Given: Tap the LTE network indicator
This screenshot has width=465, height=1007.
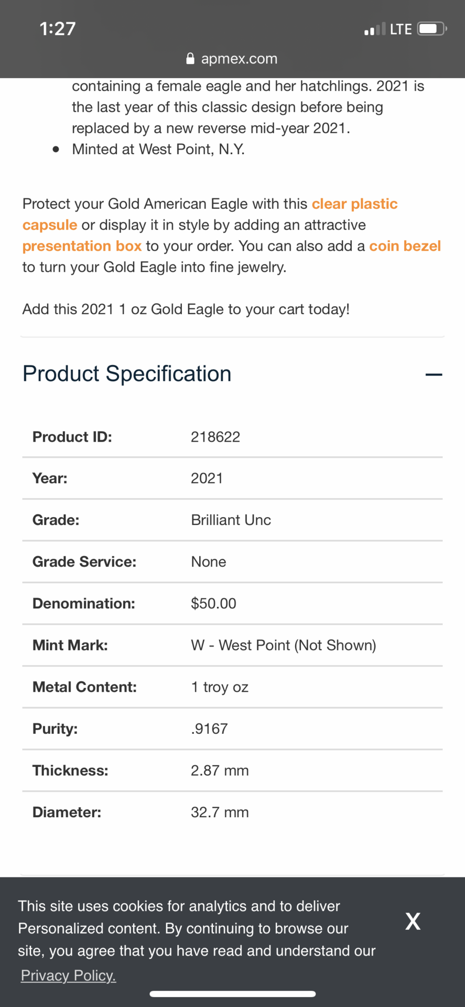Looking at the screenshot, I should tap(401, 29).
